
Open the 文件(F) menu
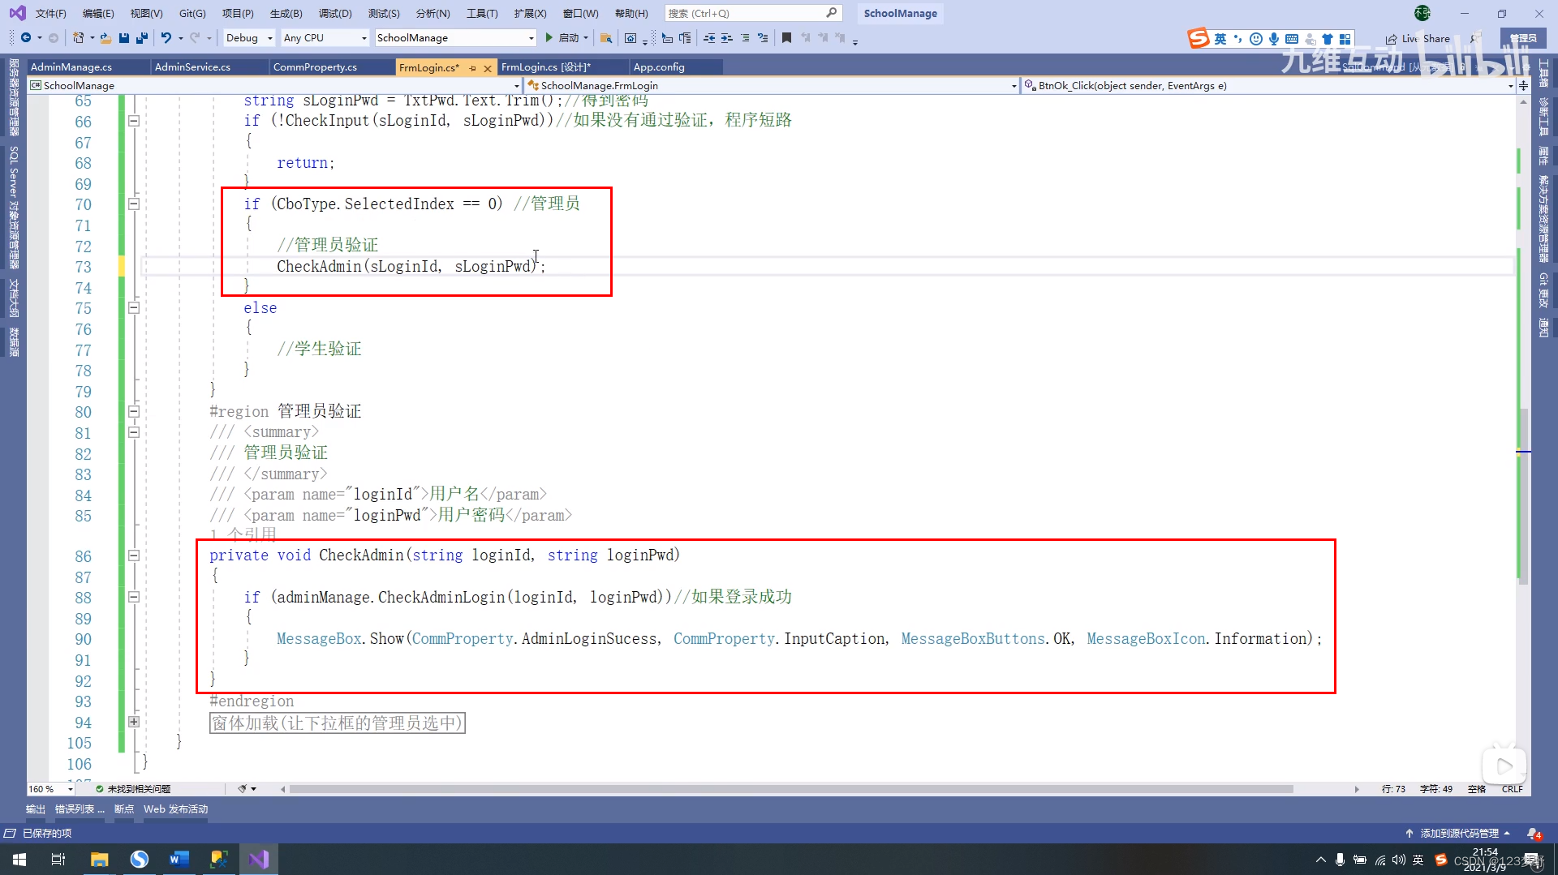[x=50, y=13]
